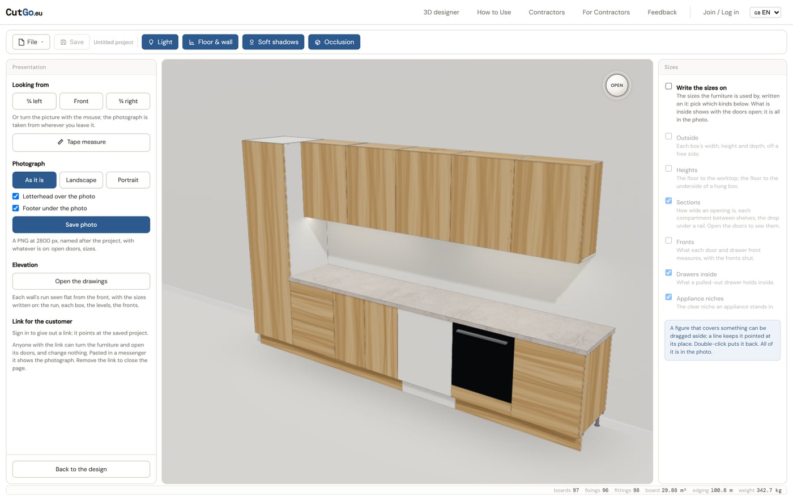
Task: Open the elevation drawings
Action: point(81,281)
